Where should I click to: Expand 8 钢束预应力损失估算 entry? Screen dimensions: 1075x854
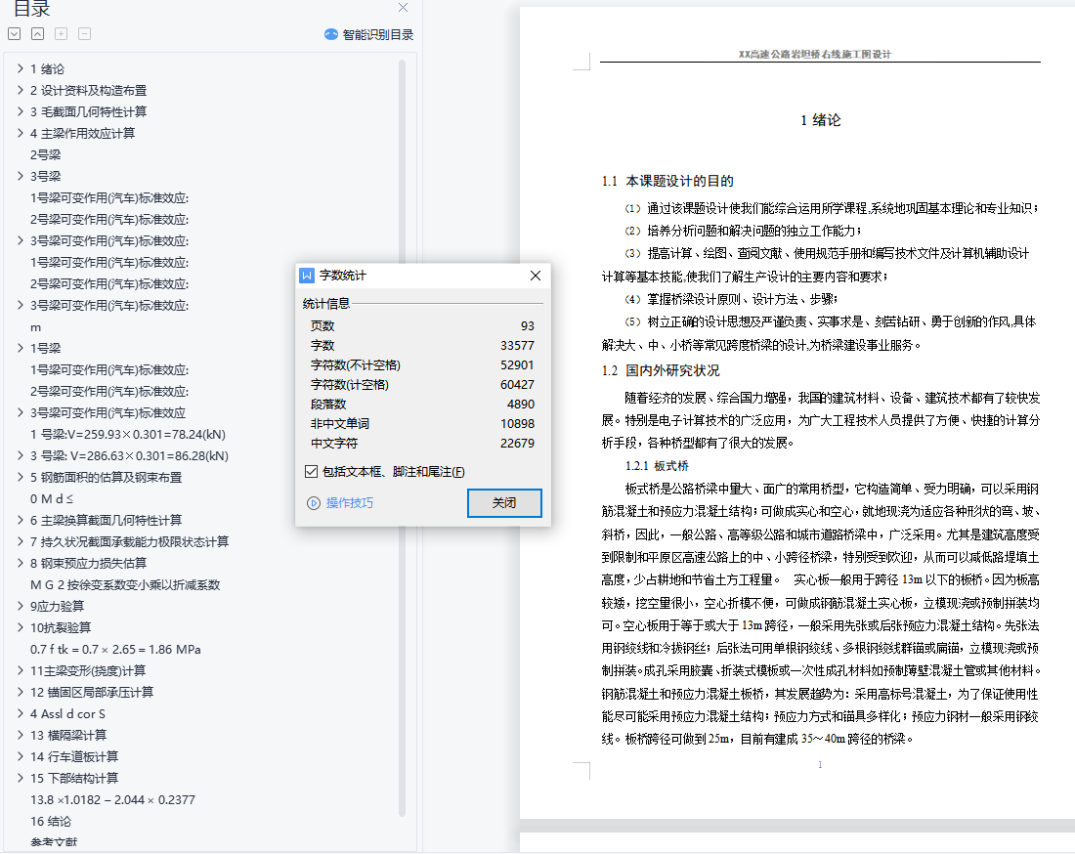click(21, 563)
